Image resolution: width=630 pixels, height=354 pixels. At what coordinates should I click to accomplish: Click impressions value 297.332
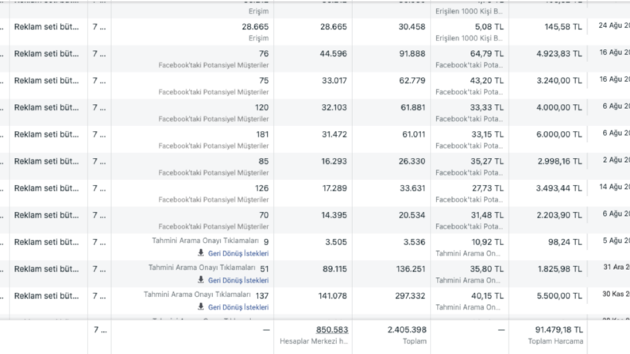click(x=410, y=296)
